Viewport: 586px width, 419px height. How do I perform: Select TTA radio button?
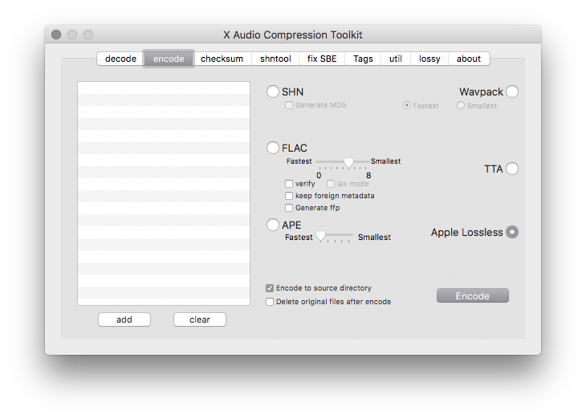click(512, 169)
